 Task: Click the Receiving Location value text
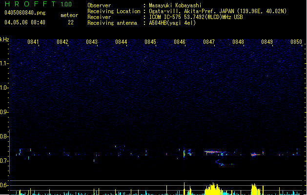click(x=218, y=11)
